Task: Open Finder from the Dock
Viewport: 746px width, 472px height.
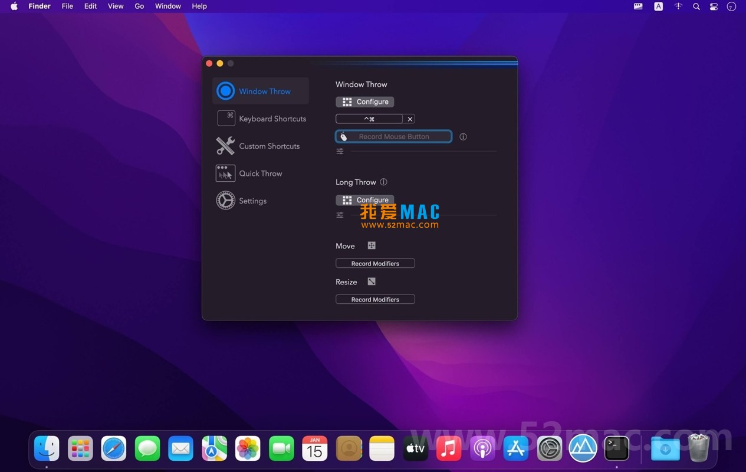Action: [47, 449]
